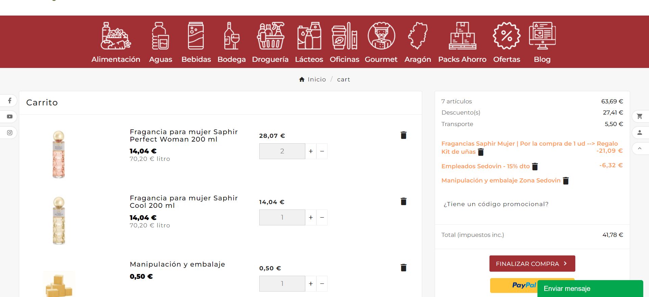
Task: Open the floating user account icon
Action: point(640,132)
